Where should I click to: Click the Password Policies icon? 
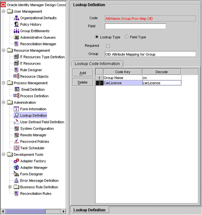16,141
